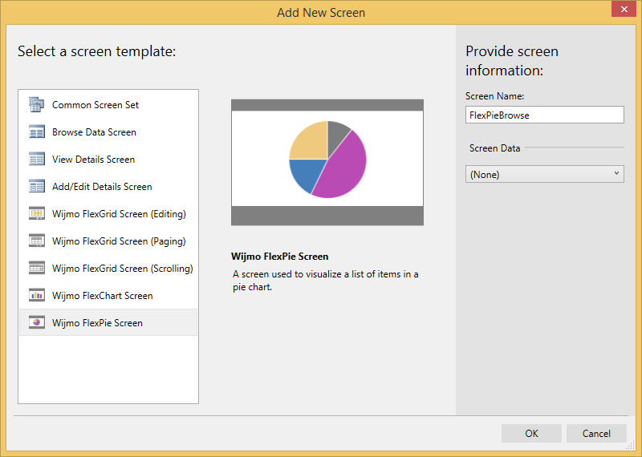The width and height of the screenshot is (642, 457).
Task: Click the Screen Name text field
Action: (544, 115)
